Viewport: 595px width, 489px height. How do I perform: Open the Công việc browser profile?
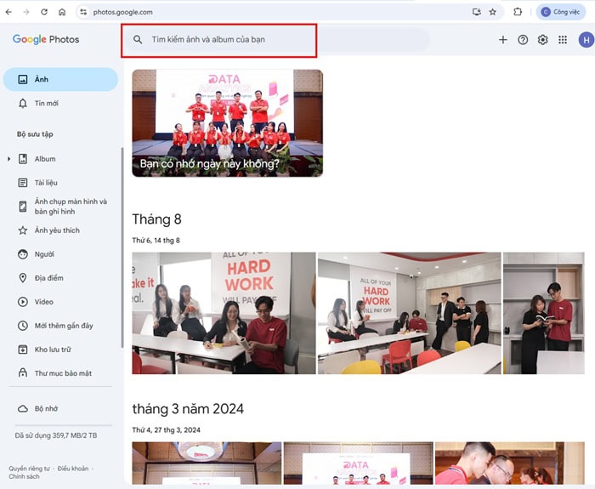tap(561, 12)
